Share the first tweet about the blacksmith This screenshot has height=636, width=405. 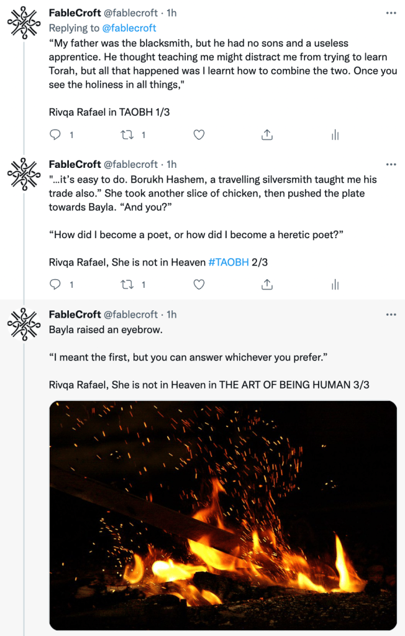[267, 134]
